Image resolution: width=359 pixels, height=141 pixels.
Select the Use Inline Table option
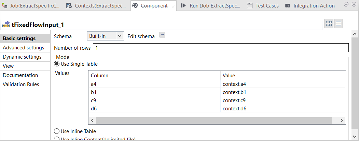coord(57,131)
